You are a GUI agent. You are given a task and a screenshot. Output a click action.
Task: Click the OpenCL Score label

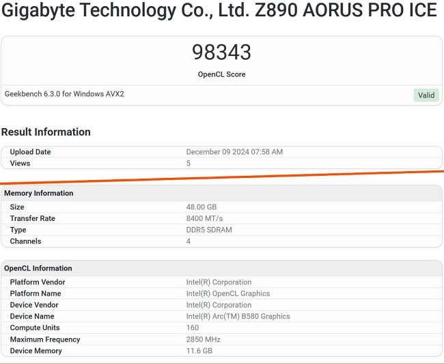pos(221,74)
